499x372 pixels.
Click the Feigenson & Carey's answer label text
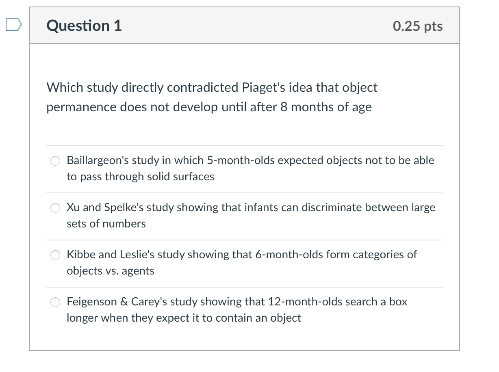pos(237,310)
